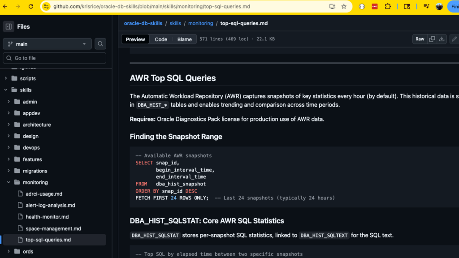Copy raw file contents icon
Image resolution: width=459 pixels, height=258 pixels.
tap(432, 39)
